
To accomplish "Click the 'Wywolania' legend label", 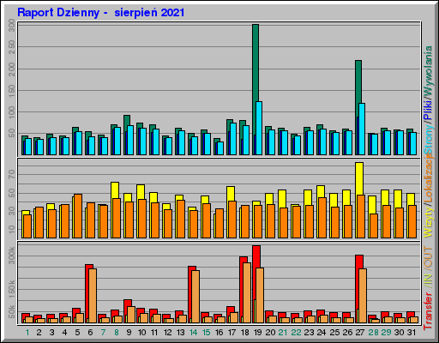I will (429, 70).
